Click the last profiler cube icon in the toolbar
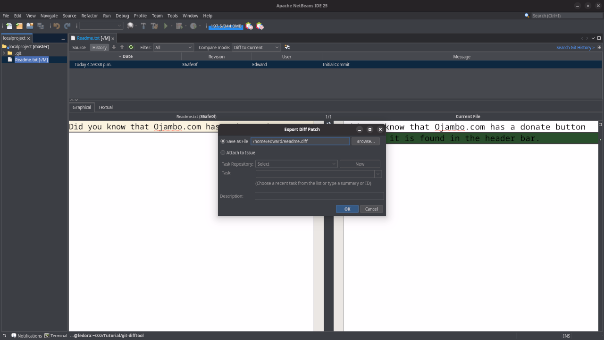Screen dimensions: 604x340 pos(260,26)
